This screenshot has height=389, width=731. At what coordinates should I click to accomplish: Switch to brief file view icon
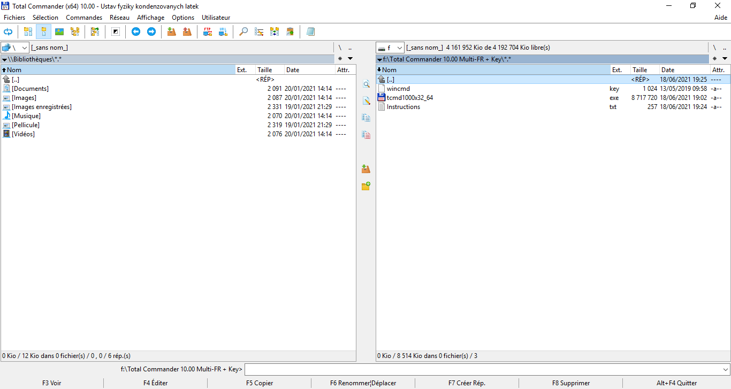28,32
